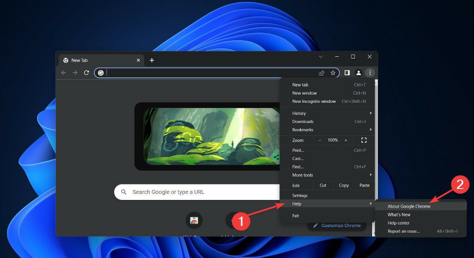Click the bookmark star icon
The image size is (474, 258).
pyautogui.click(x=333, y=73)
